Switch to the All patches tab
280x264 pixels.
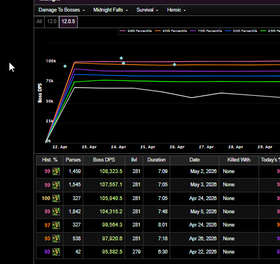[x=39, y=21]
